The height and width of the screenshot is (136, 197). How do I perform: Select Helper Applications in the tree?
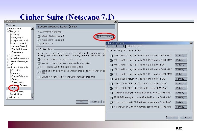click(x=21, y=40)
